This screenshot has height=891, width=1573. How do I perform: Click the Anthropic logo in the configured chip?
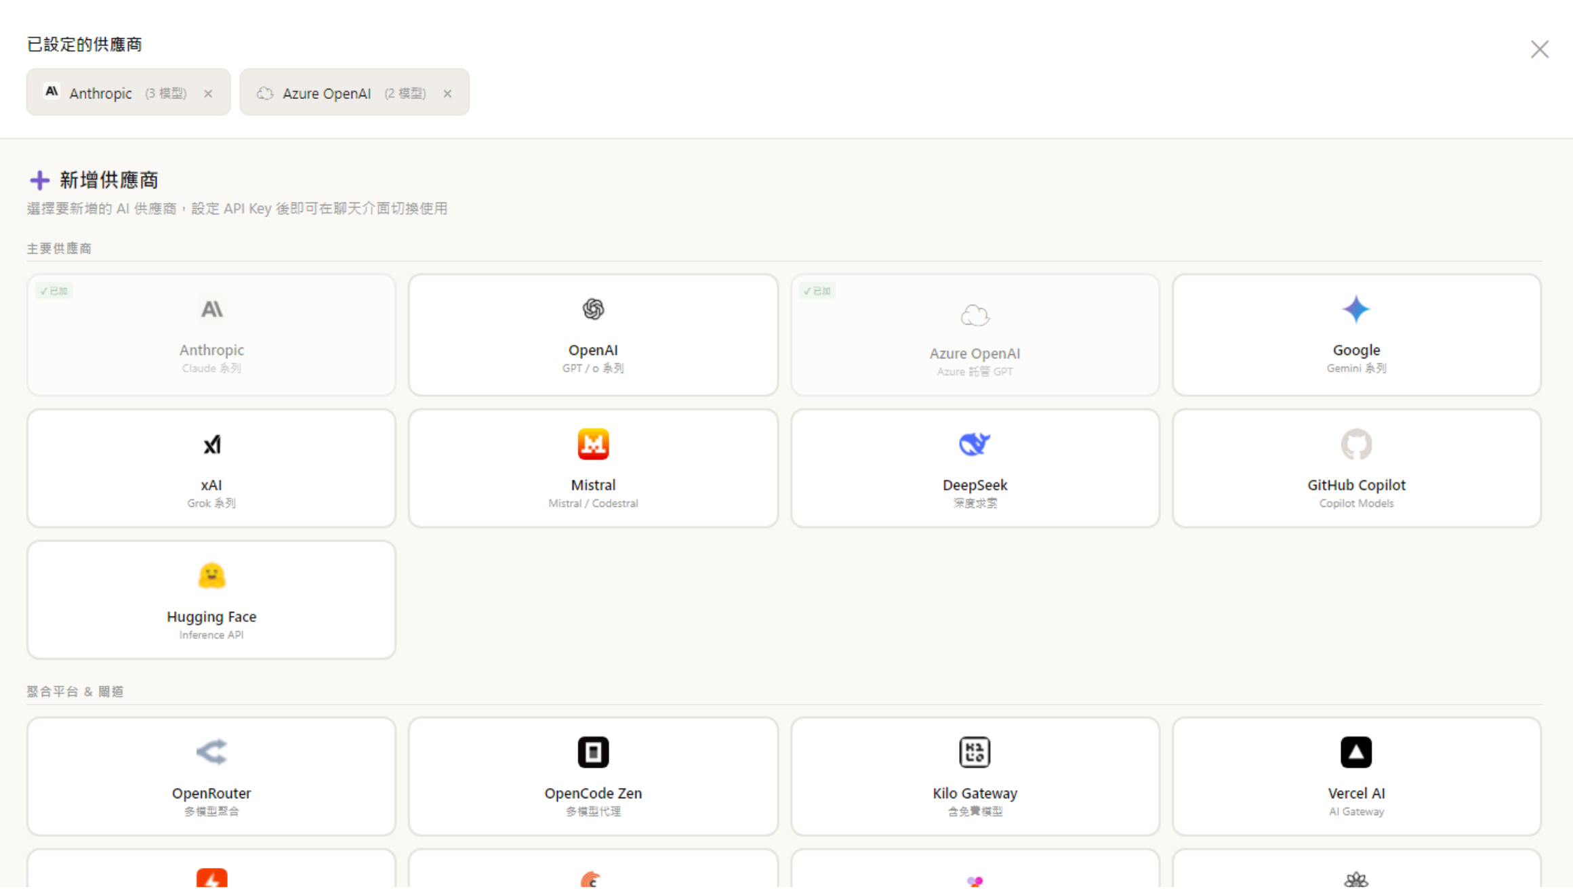(x=52, y=91)
